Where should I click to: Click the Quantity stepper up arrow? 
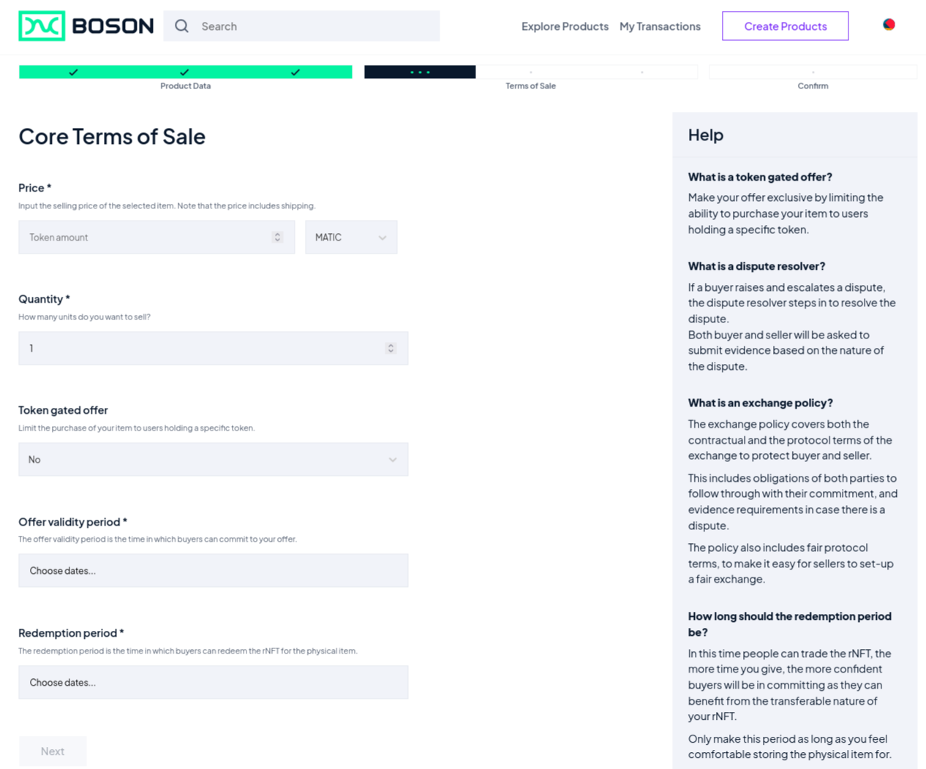(x=392, y=345)
